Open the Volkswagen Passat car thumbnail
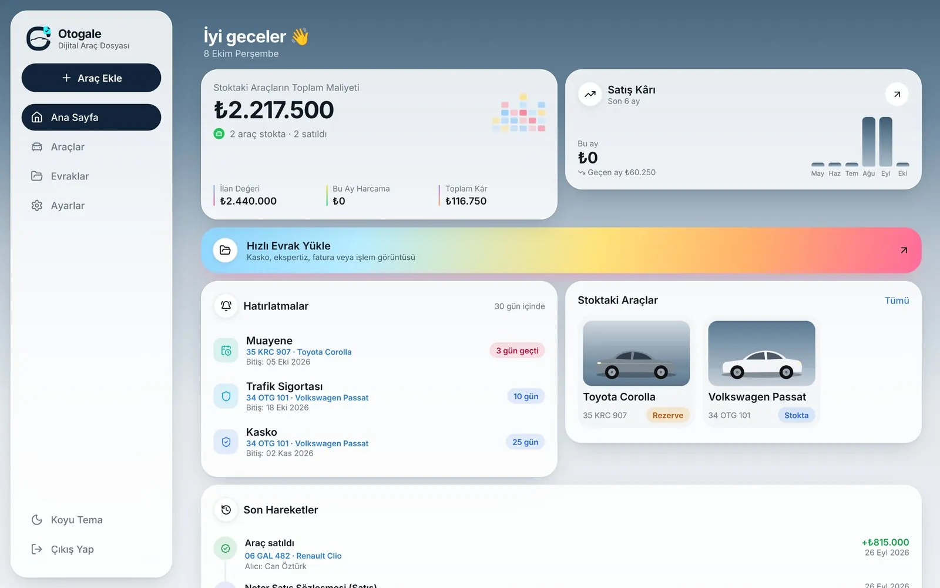The image size is (940, 588). [761, 353]
